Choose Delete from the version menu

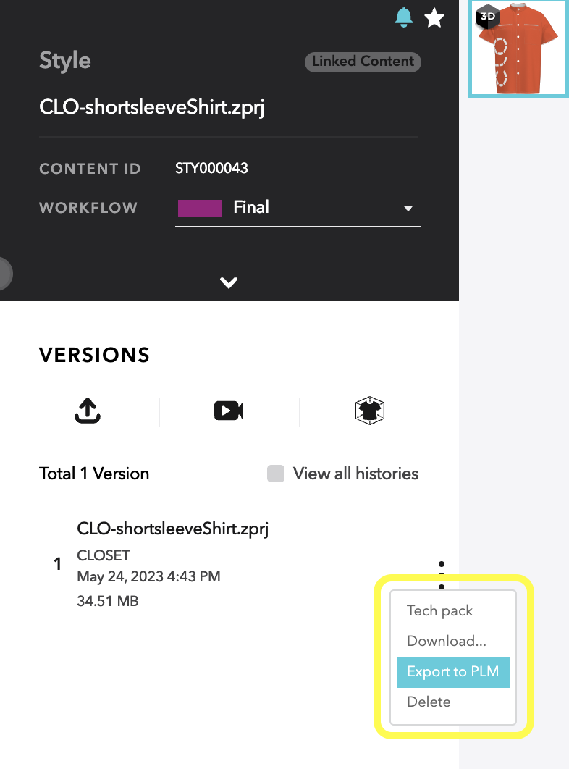(x=429, y=702)
